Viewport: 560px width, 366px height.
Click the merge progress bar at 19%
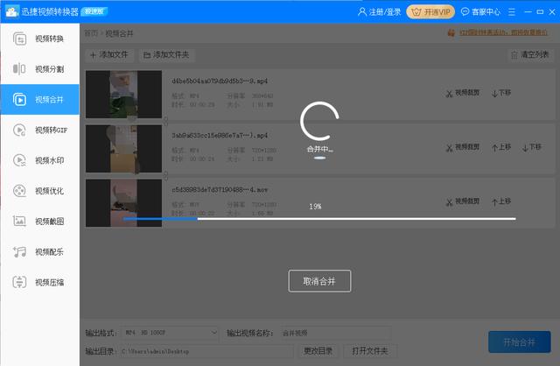click(x=318, y=219)
